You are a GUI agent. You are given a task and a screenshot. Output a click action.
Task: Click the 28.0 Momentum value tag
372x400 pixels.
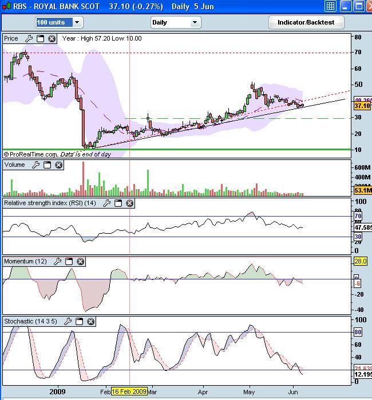pos(361,261)
